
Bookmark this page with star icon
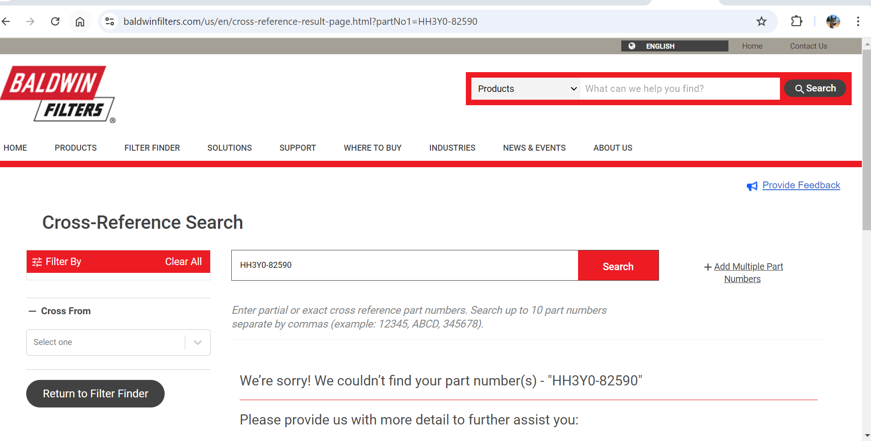pos(762,22)
